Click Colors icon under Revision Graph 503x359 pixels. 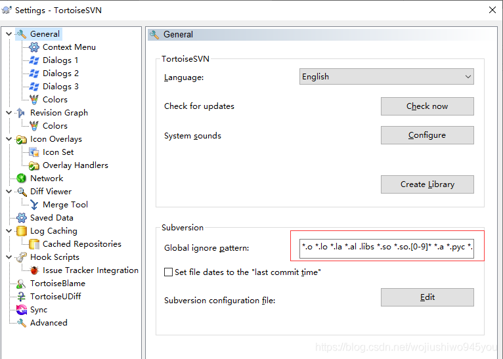[34, 126]
